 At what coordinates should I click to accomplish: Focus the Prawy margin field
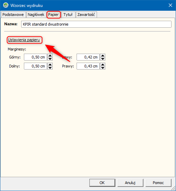click(x=88, y=66)
